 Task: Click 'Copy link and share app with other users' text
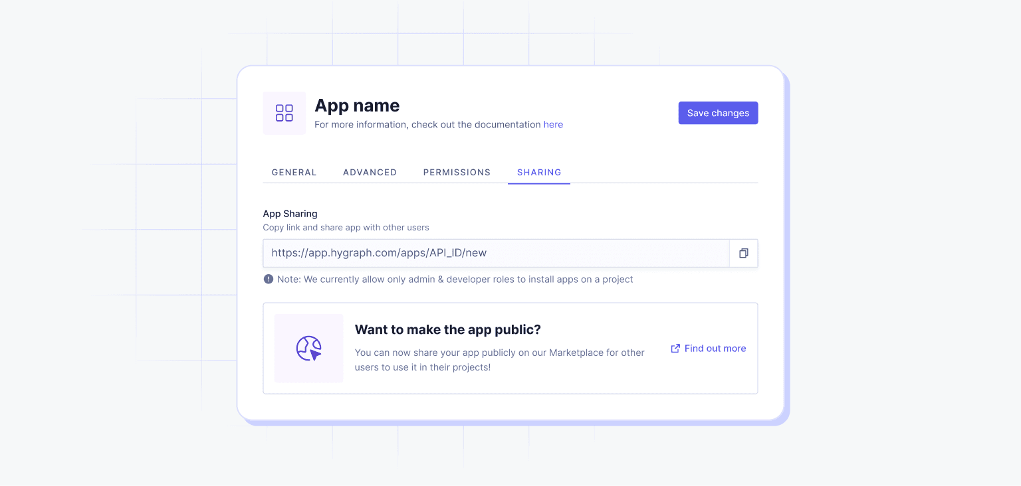tap(346, 228)
